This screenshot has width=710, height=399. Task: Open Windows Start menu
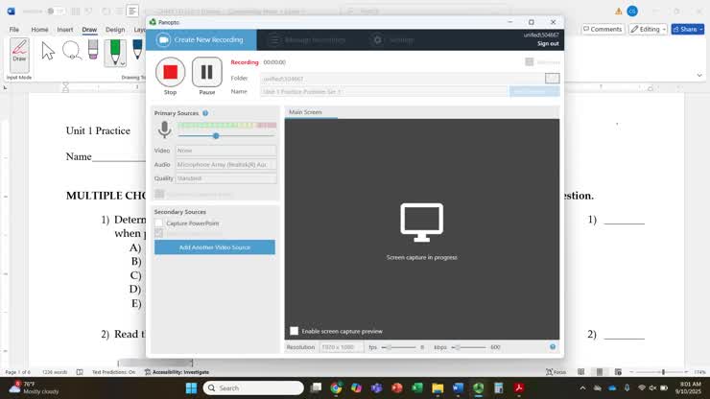coord(190,387)
